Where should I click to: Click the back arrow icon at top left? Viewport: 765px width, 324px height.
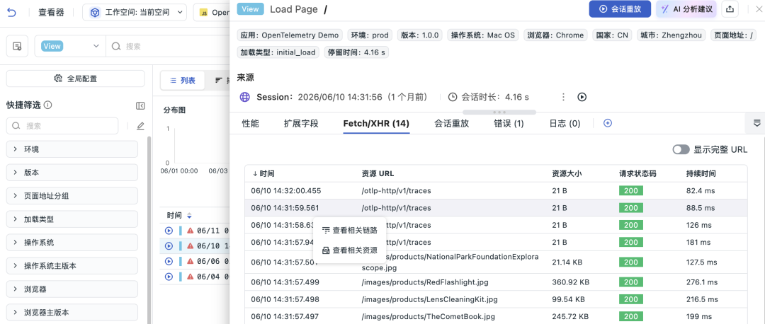pos(11,12)
